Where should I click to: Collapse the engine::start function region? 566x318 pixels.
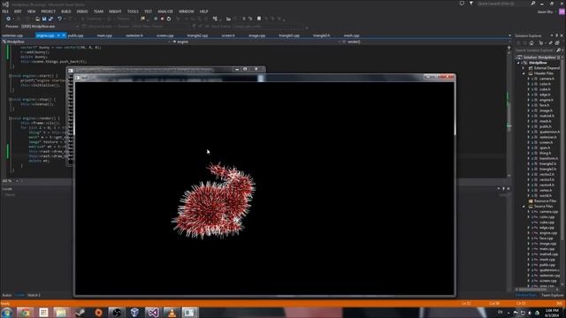(11, 76)
